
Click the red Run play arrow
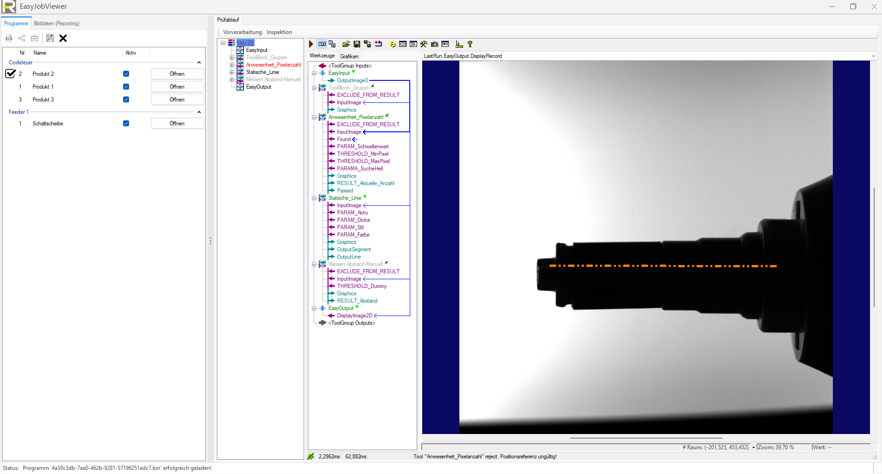[311, 44]
